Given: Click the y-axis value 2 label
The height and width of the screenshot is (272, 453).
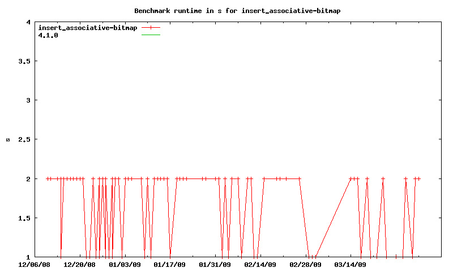Looking at the screenshot, I should pyautogui.click(x=28, y=179).
